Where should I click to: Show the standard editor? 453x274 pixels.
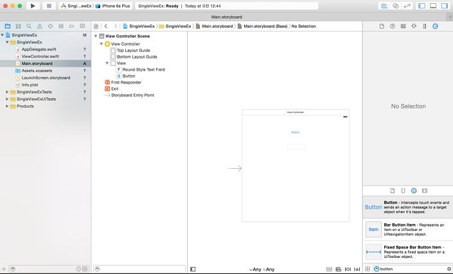click(384, 6)
